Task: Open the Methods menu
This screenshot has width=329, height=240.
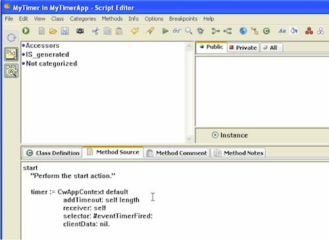Action: [112, 19]
